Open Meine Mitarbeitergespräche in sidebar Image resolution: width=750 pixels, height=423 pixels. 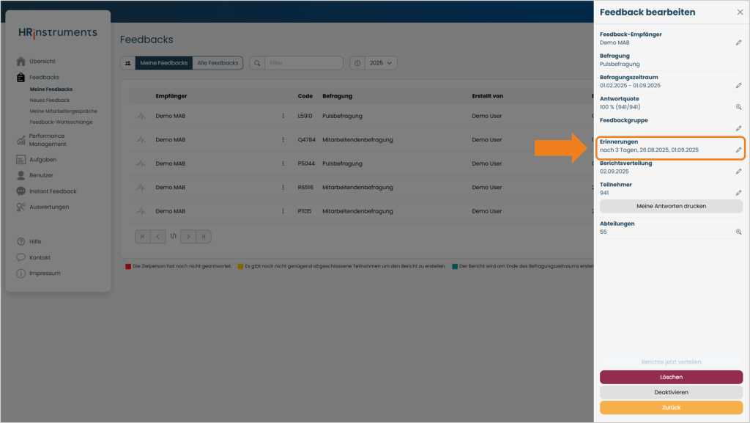tap(63, 111)
